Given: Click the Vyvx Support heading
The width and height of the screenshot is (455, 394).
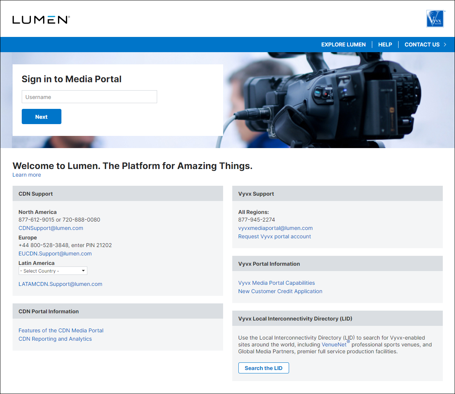Looking at the screenshot, I should (x=256, y=194).
